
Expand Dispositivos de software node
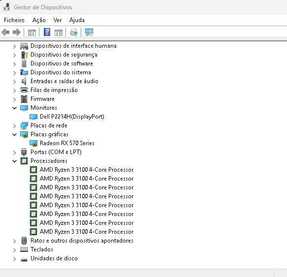[x=14, y=64]
